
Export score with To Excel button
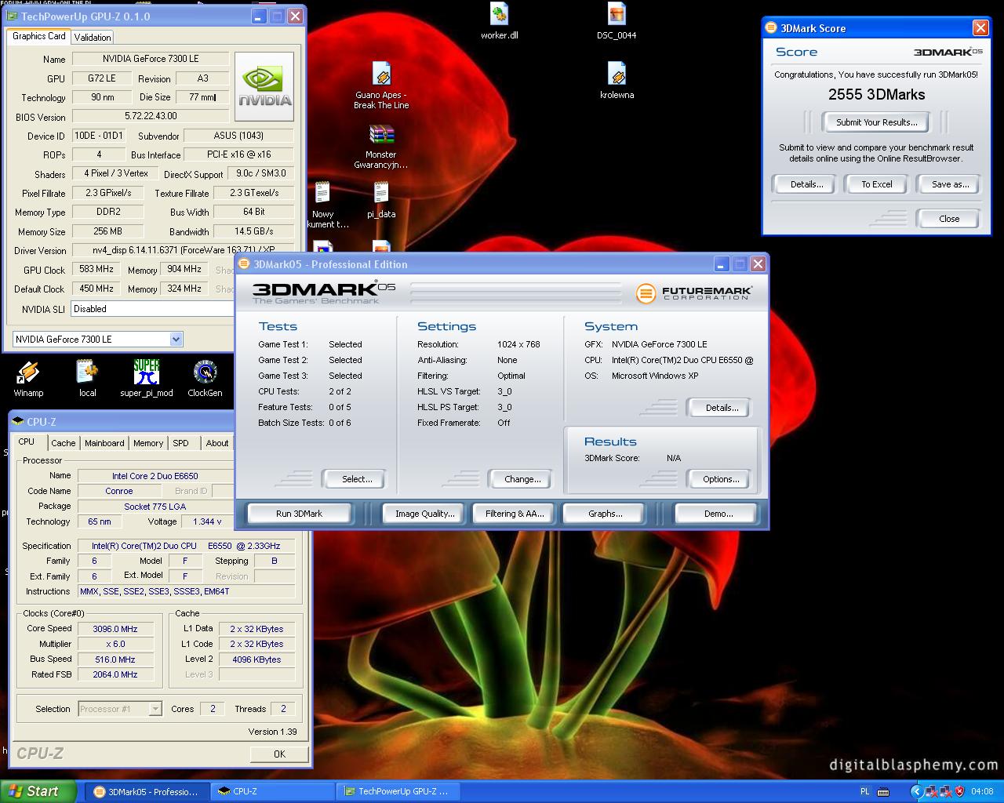point(877,184)
